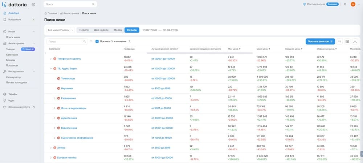Click sort icon in Средняя цена header
Screen dimensions: 363x163
301,49
